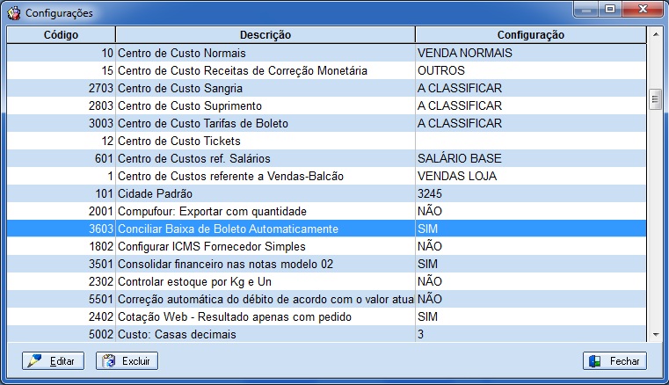Select the Cotação Web row
The image size is (669, 385).
point(326,316)
